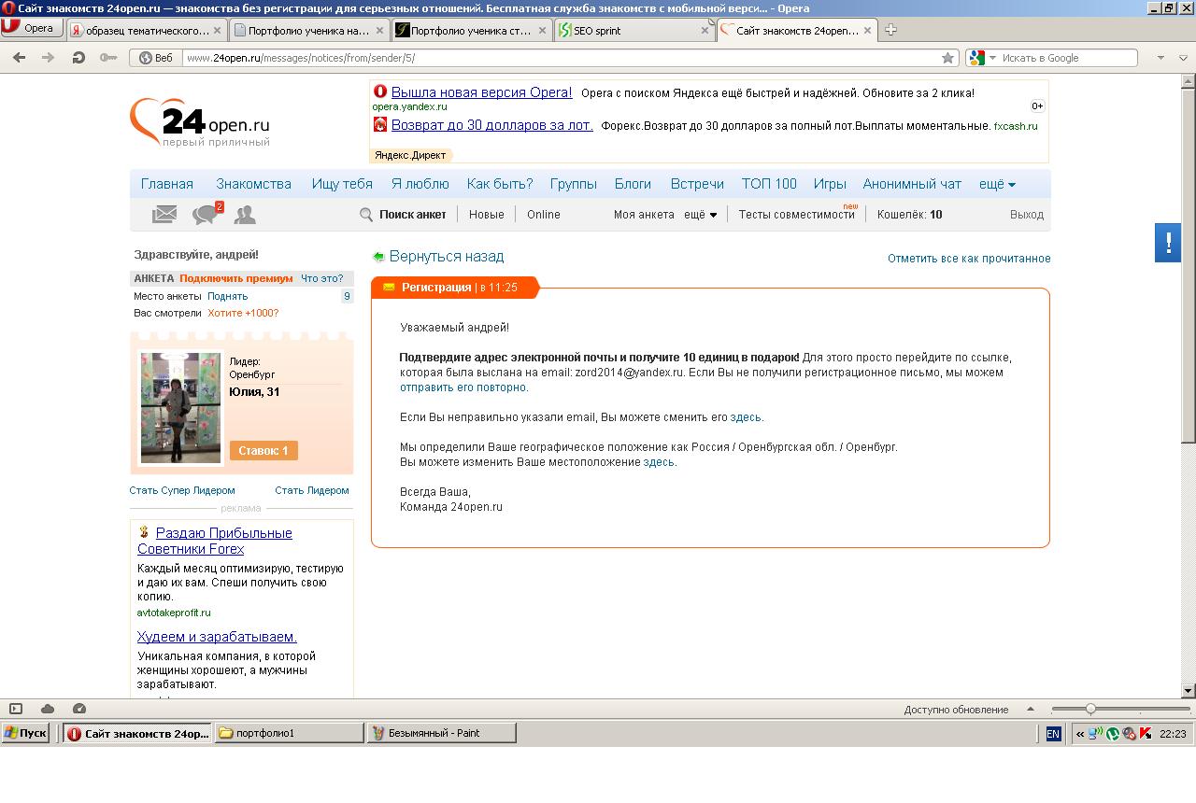Click the key-shaped password wand icon
Screen dimensions: 1196x803
pos(108,58)
